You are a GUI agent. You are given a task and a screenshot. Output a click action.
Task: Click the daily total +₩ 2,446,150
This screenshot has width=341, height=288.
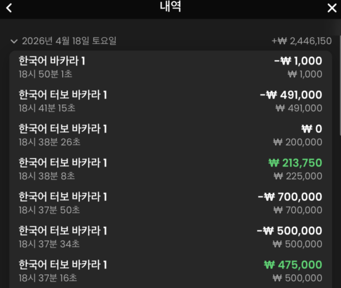(301, 41)
